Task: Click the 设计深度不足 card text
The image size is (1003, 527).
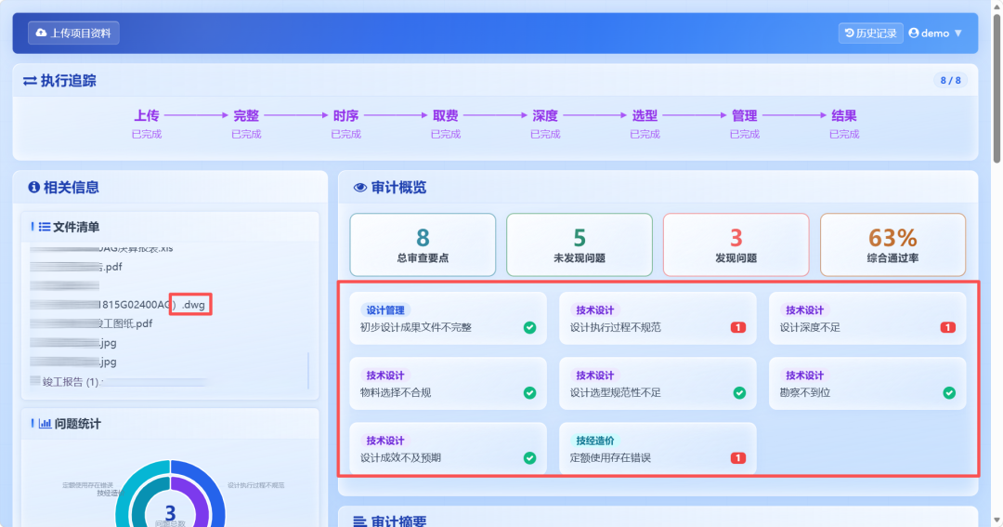Action: [x=810, y=327]
